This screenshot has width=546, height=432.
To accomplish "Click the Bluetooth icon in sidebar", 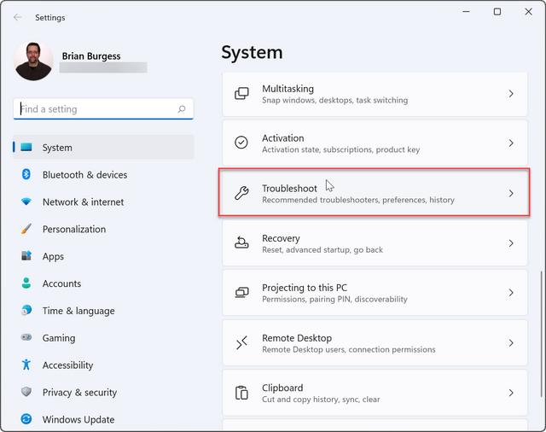I will [26, 174].
